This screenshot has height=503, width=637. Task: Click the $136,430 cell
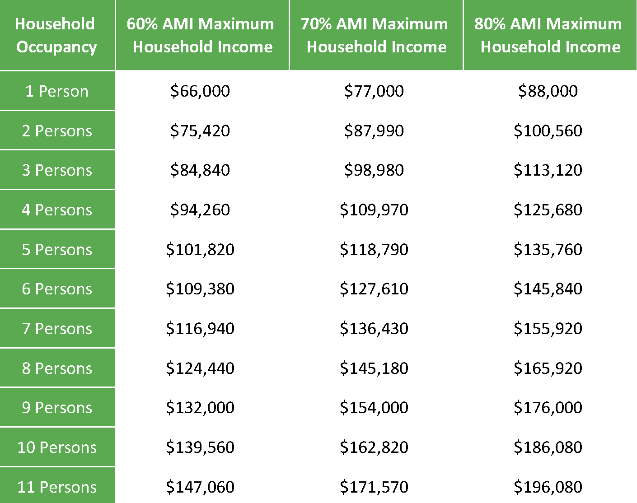374,328
